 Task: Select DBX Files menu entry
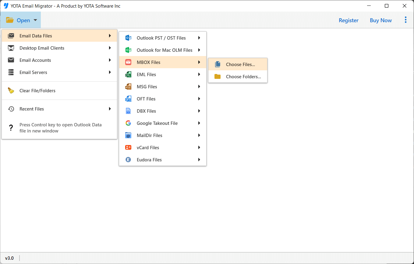tap(163, 111)
